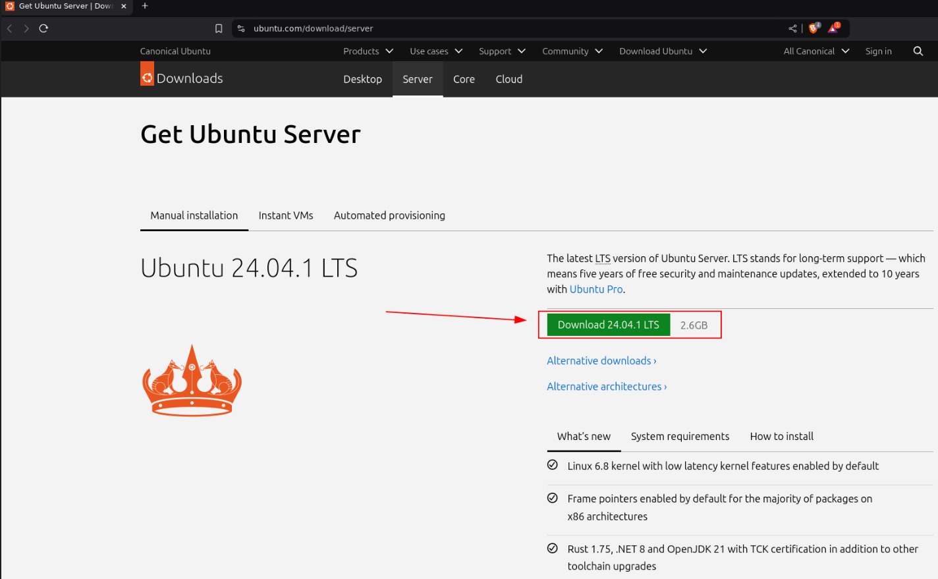Image resolution: width=938 pixels, height=579 pixels.
Task: Expand the Download Ubuntu dropdown menu
Action: (663, 51)
